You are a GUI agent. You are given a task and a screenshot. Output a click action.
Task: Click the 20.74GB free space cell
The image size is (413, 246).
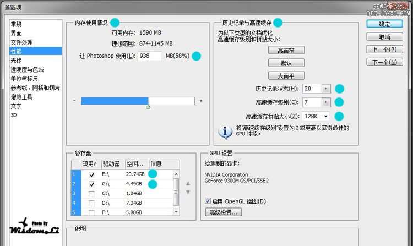pos(135,174)
